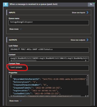97x107 pixels.
Task: Click the Content Type text/plain field
Action: click(x=49, y=68)
